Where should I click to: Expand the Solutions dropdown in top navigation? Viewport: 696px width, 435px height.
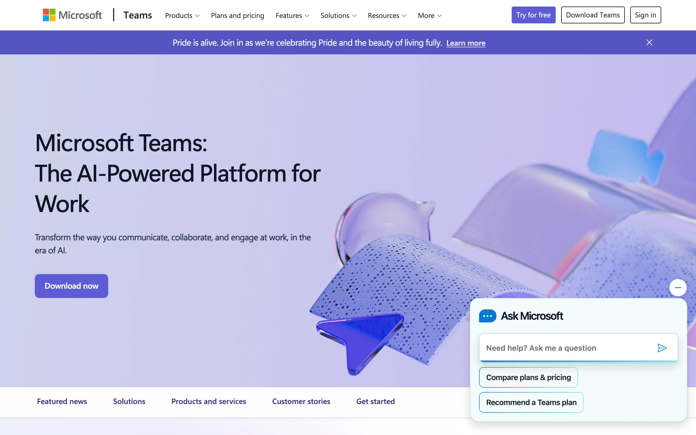tap(338, 15)
